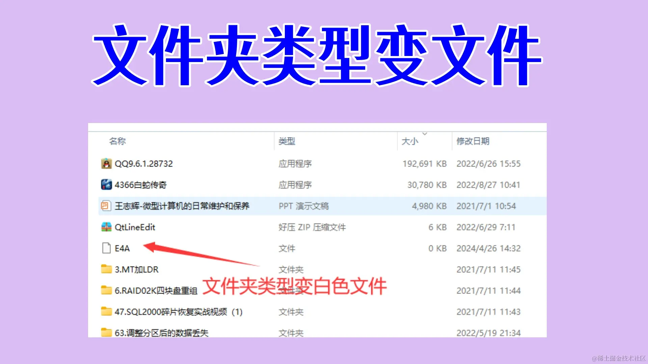The height and width of the screenshot is (364, 648).
Task: Click date 2021/7/11 11:43
Action: click(x=488, y=312)
